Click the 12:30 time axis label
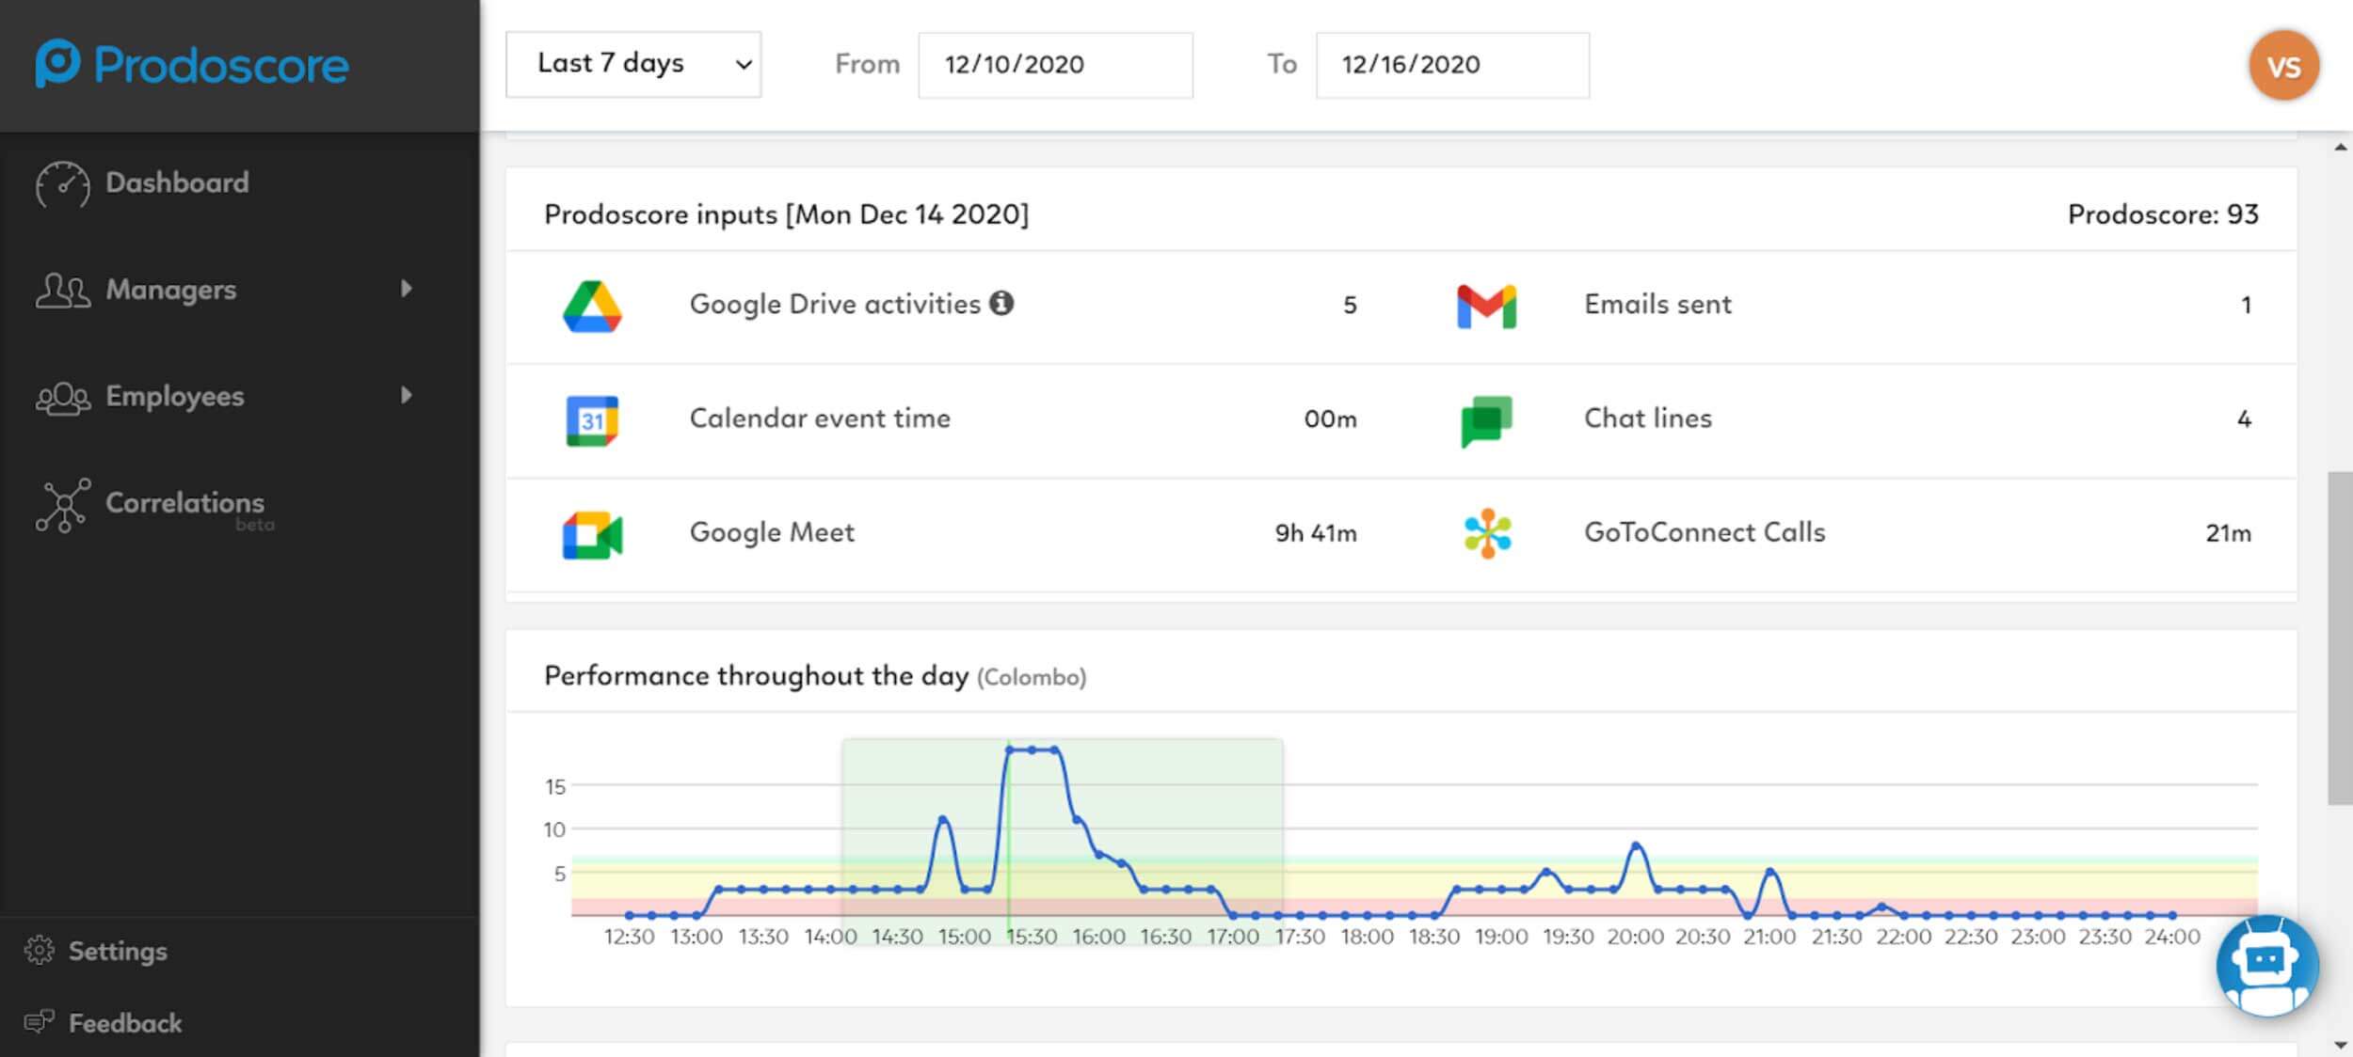This screenshot has width=2353, height=1057. tap(629, 937)
